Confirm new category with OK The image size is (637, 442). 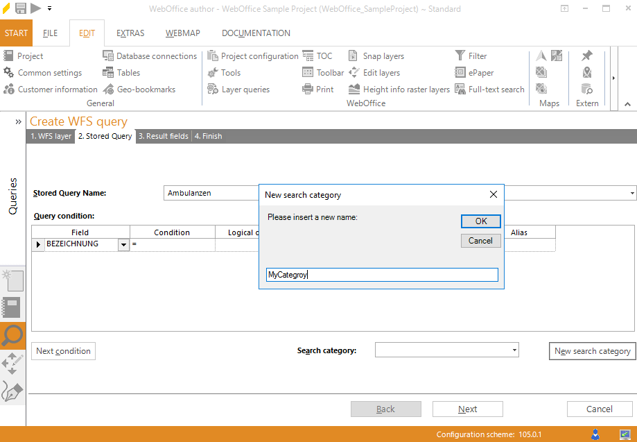point(480,221)
